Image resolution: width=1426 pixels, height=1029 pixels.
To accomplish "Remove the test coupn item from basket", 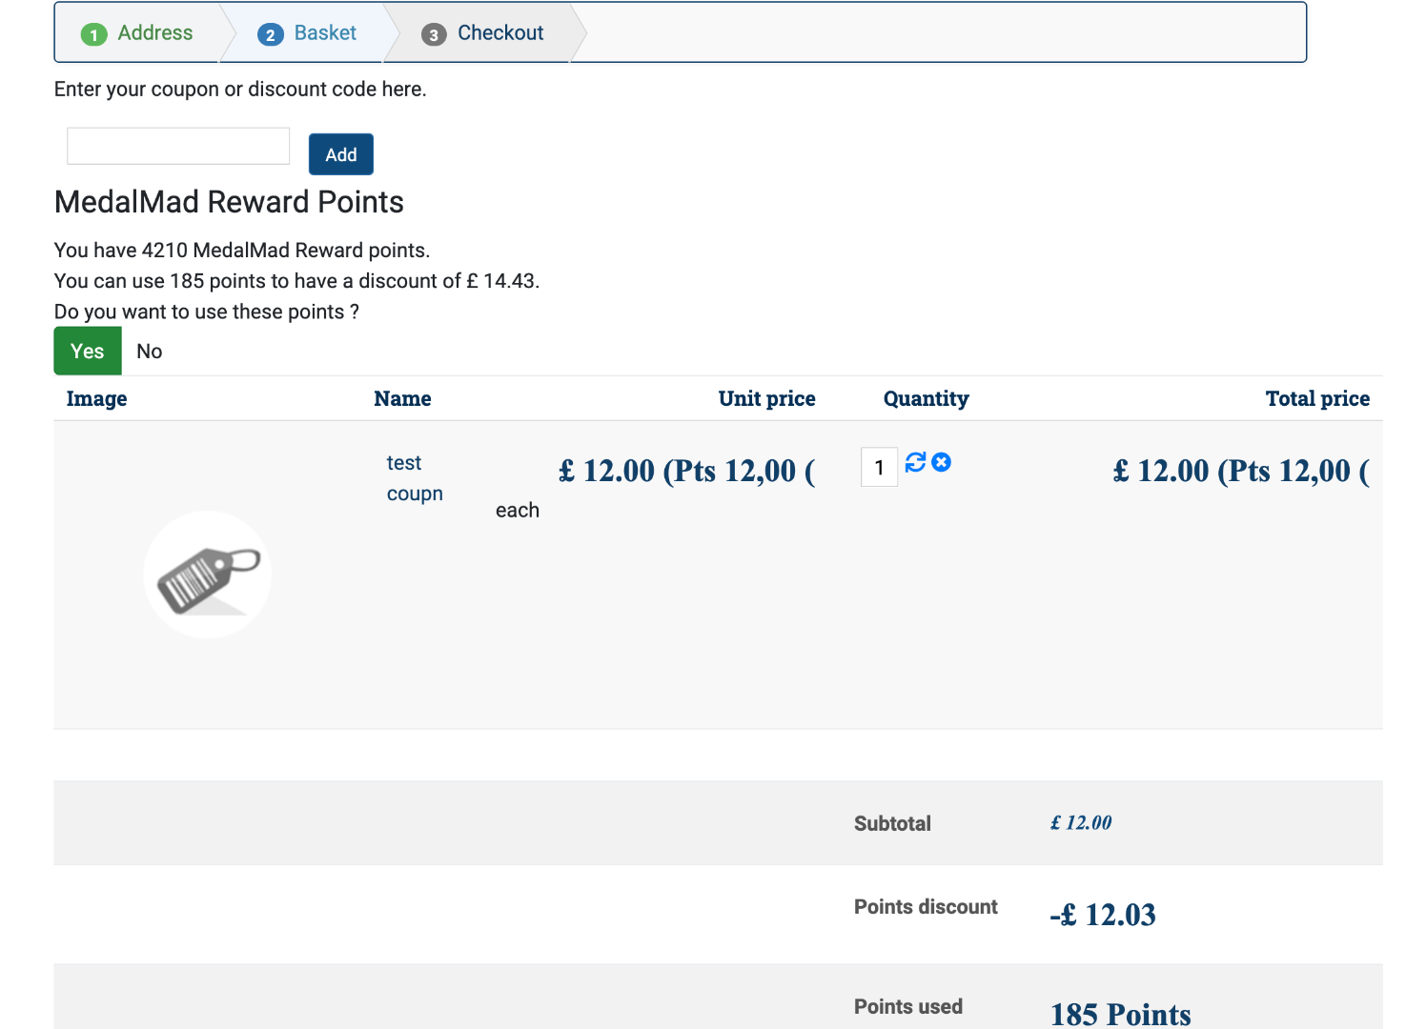I will 941,462.
